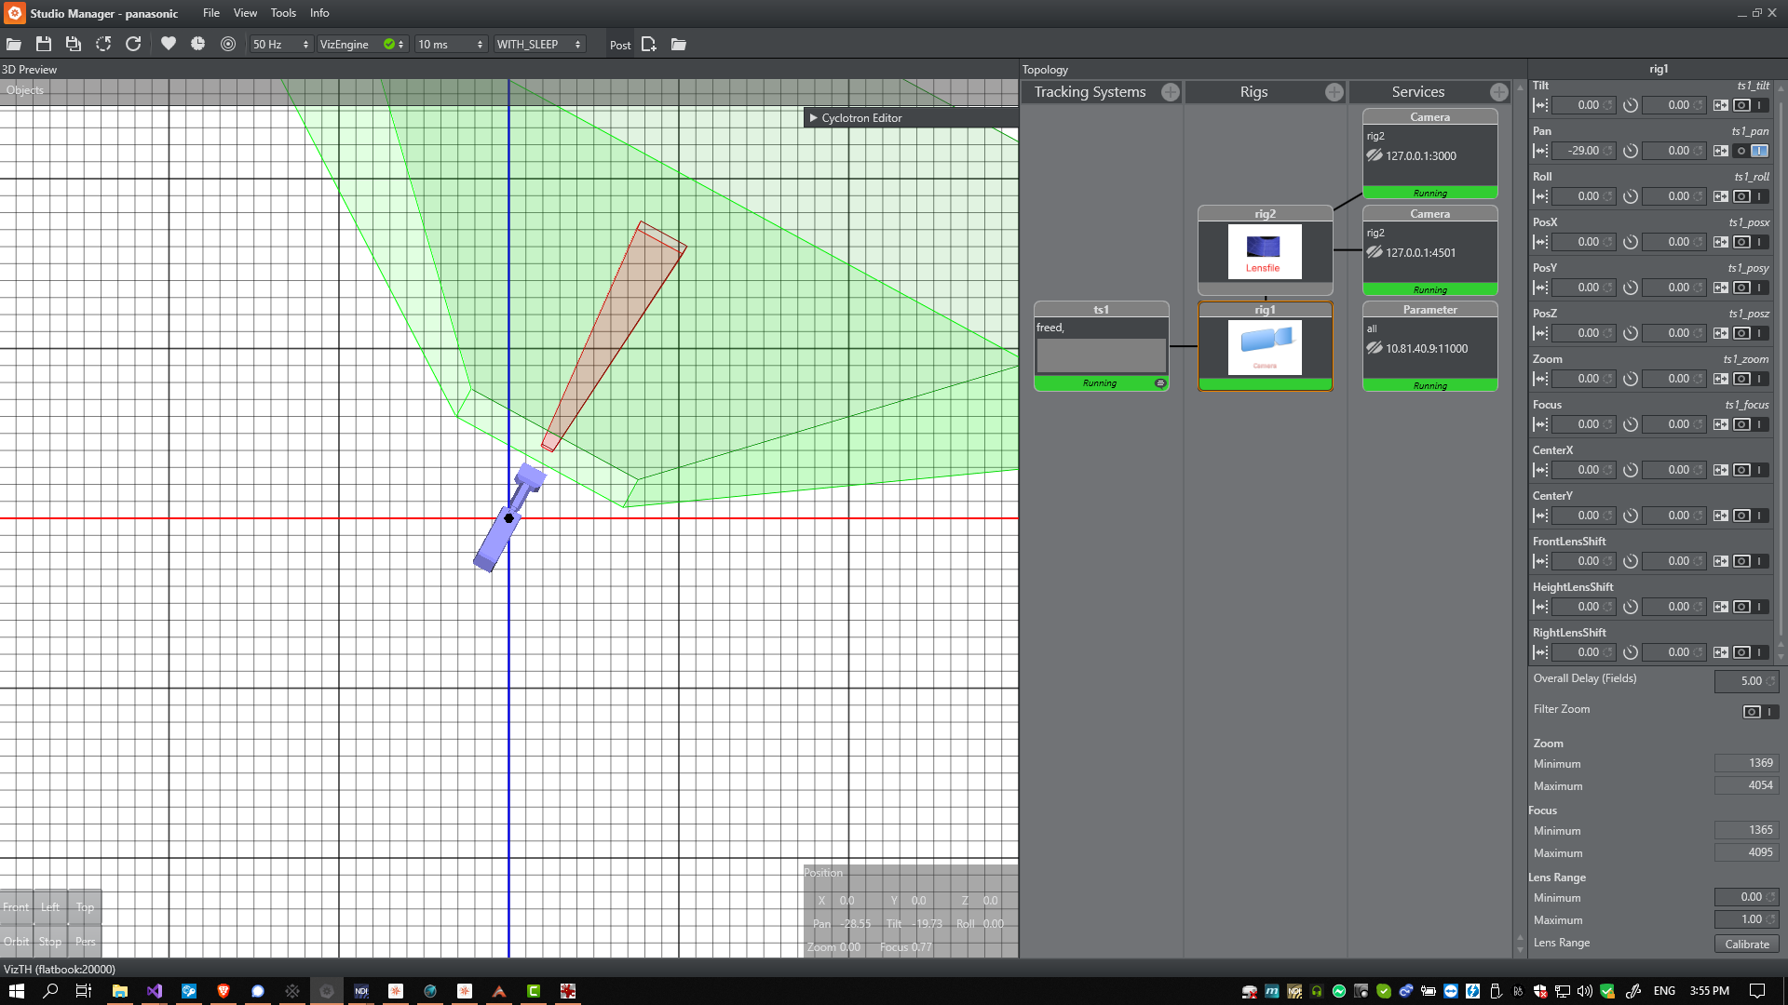Click the save icon in toolbar

click(44, 45)
